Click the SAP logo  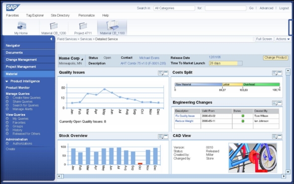click(x=13, y=8)
